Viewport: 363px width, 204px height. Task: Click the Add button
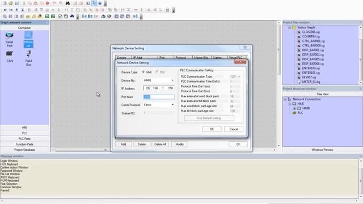pos(124,144)
